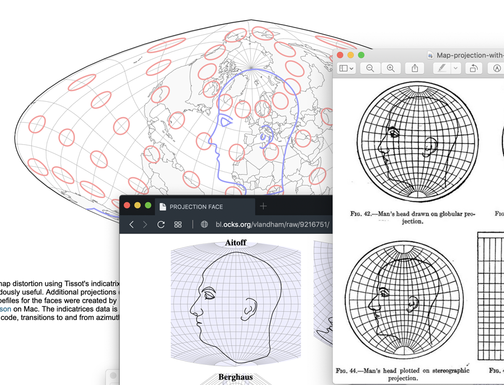Click the Fig. 42 globular projection figure
Viewport: 504px width, 385px height.
[x=418, y=142]
